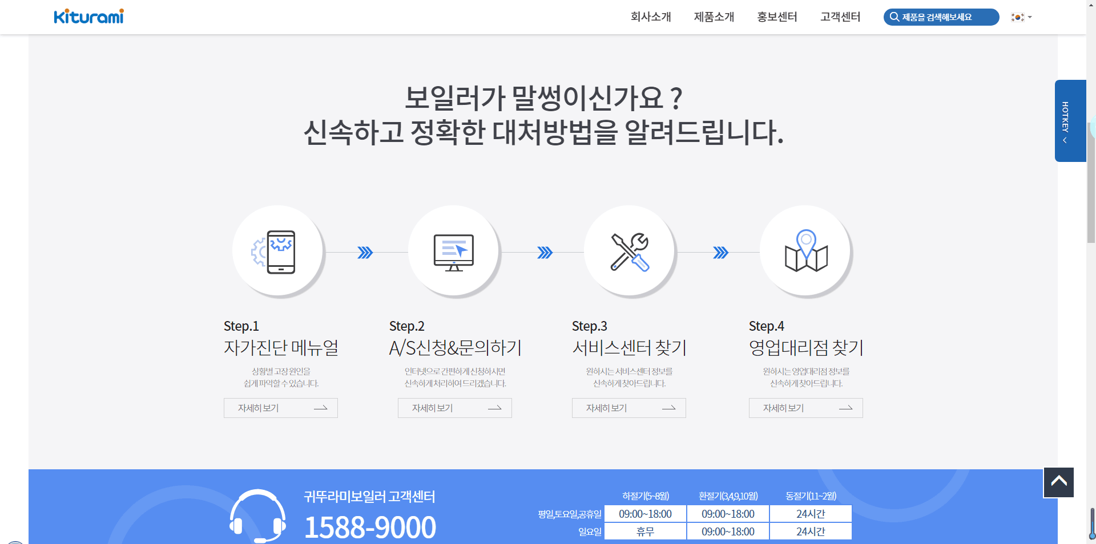Click the headset customer center icon
The height and width of the screenshot is (544, 1096).
(257, 515)
